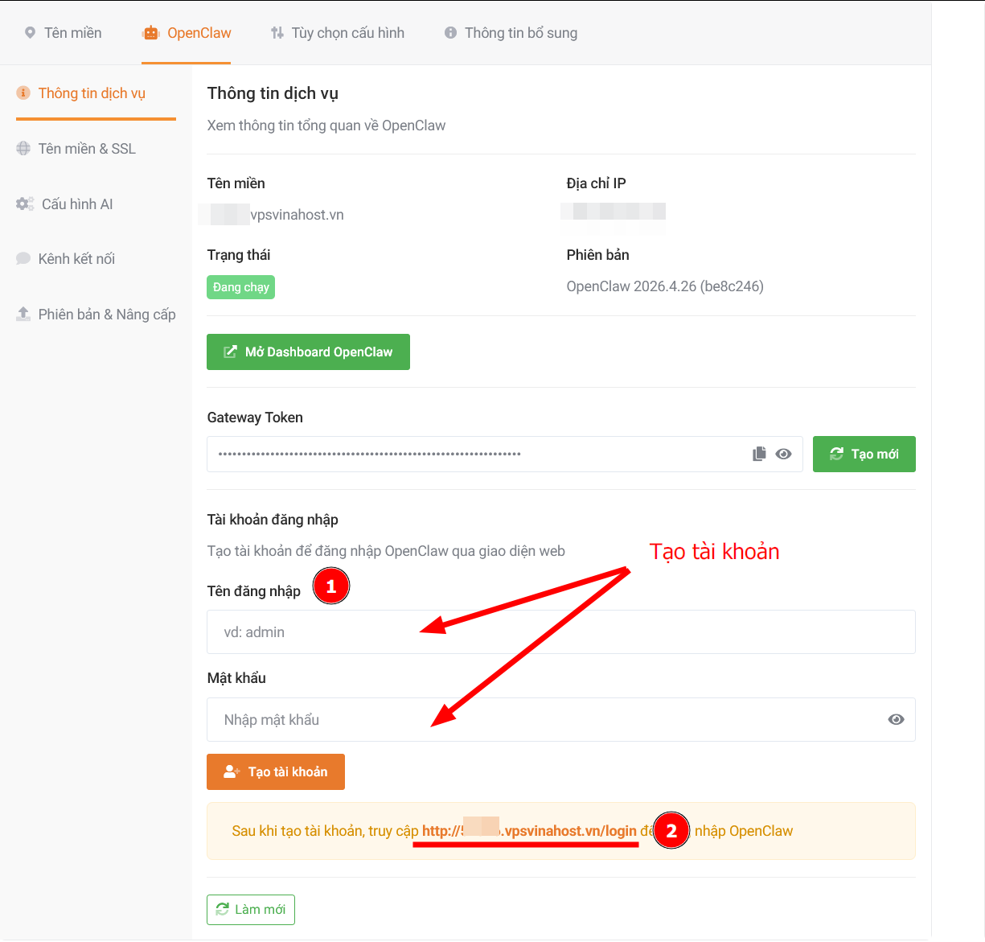Click Mở Dashboard OpenClaw button
The image size is (985, 942).
pyautogui.click(x=308, y=352)
